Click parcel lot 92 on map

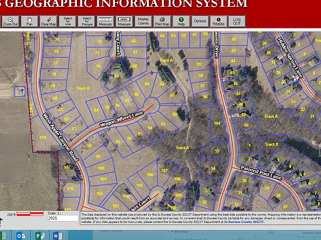click(x=174, y=114)
